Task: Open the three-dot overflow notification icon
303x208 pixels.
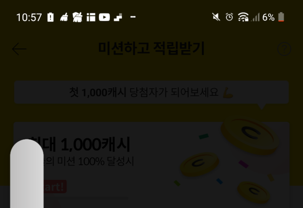Action: tap(133, 17)
